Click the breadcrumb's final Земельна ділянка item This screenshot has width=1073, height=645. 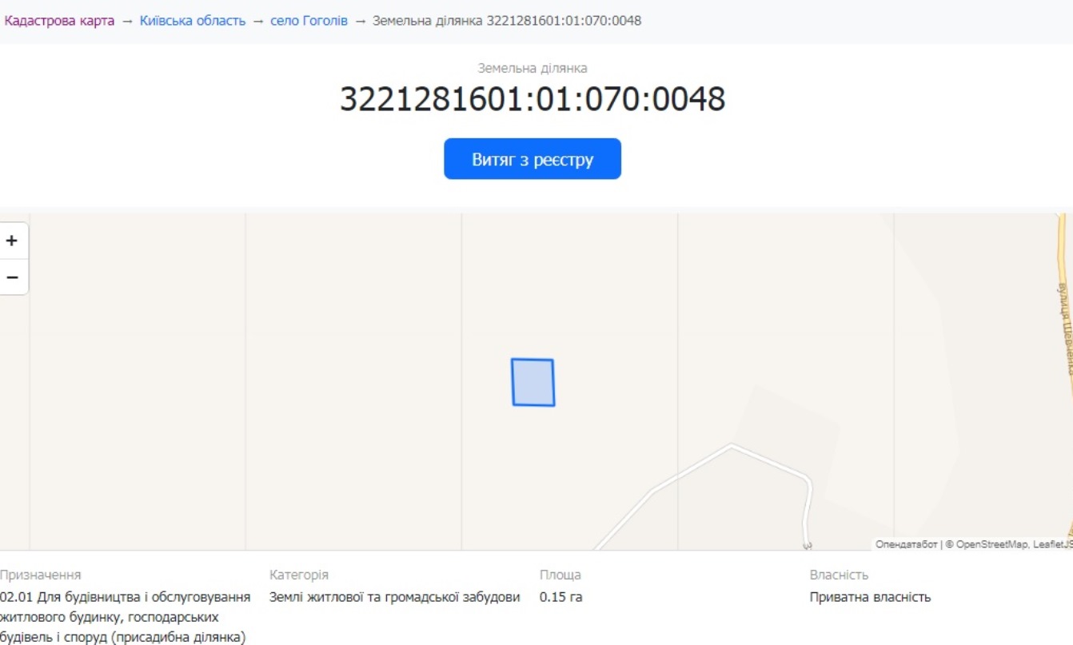pos(507,21)
